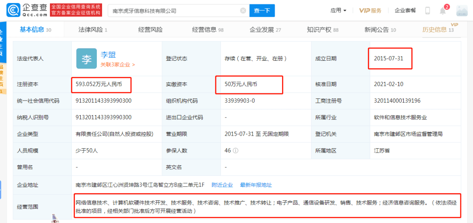
Task: Click the user avatar picture
Action: click(462, 10)
